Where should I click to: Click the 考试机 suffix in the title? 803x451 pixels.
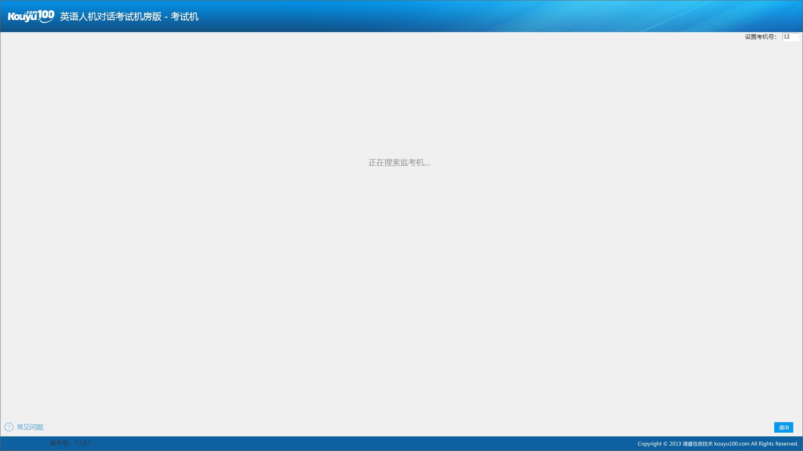(184, 17)
